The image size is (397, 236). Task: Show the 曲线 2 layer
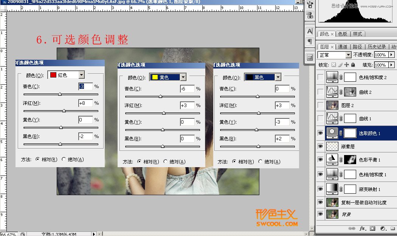coord(321,92)
